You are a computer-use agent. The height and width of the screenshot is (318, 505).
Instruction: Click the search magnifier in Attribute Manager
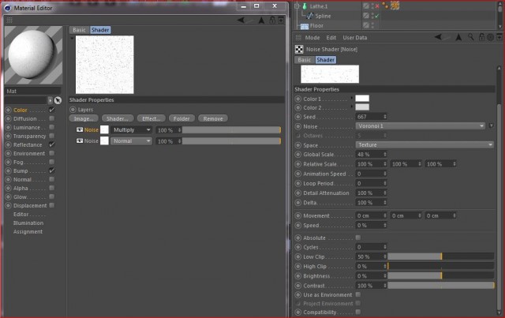[470, 37]
